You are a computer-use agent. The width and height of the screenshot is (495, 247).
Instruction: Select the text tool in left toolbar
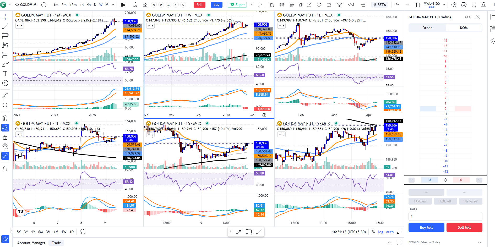5,74
